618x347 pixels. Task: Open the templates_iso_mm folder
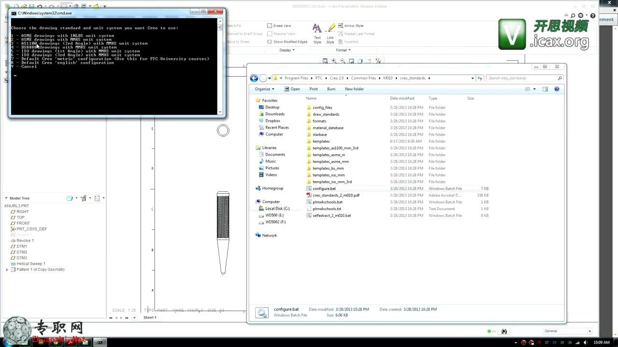(x=328, y=175)
